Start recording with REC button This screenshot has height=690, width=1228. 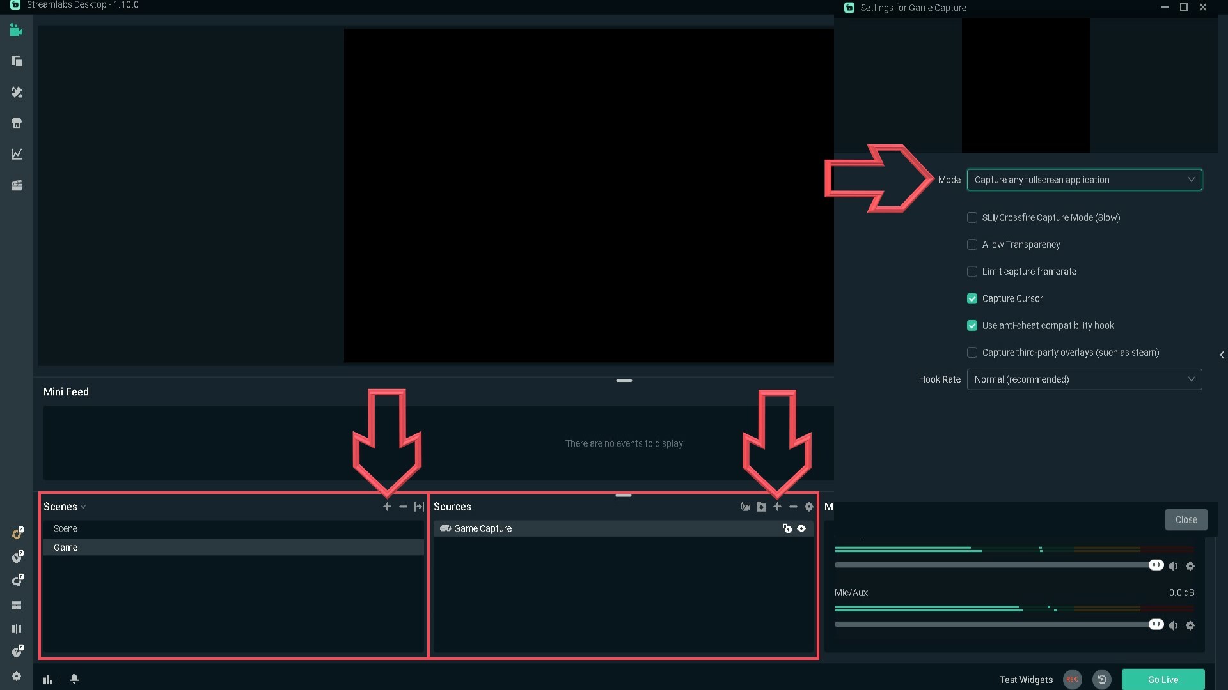[1072, 679]
